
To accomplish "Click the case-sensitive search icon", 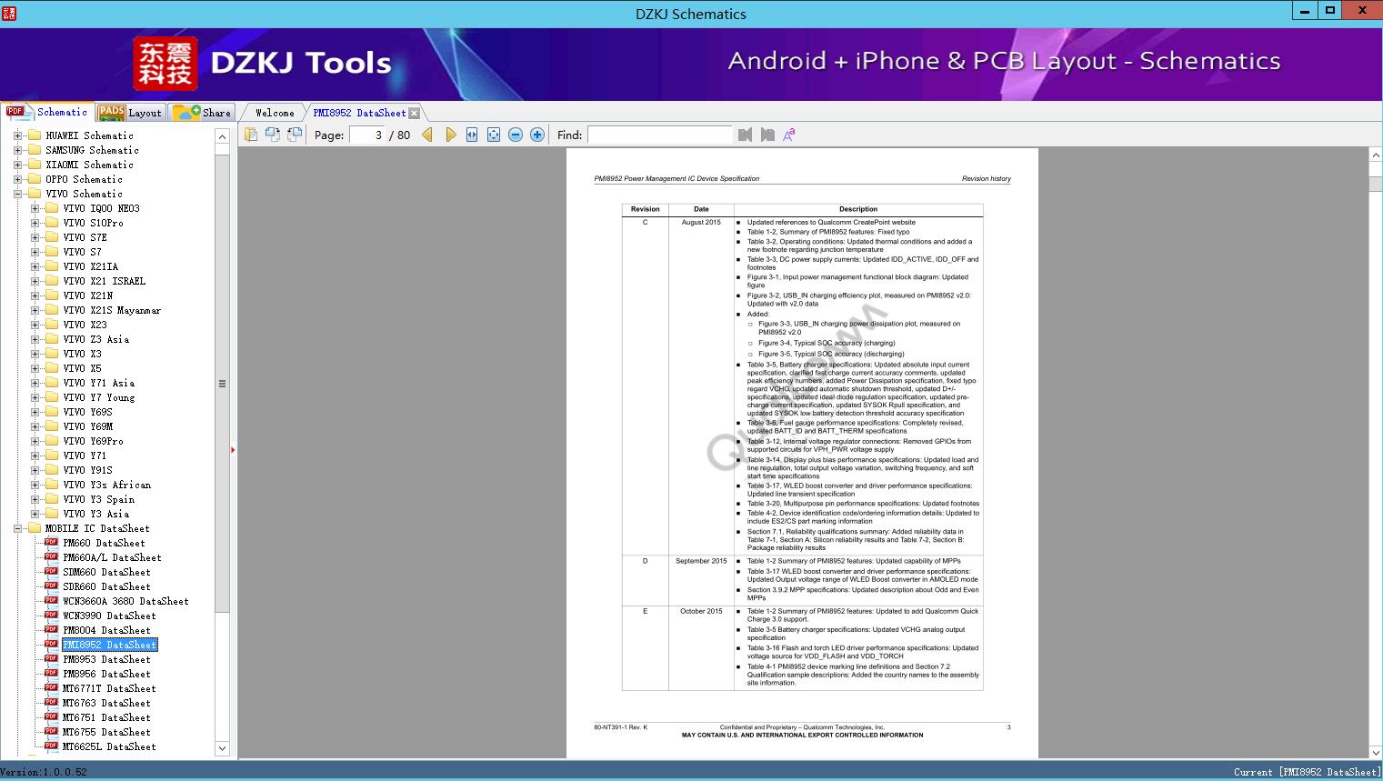I will tap(789, 134).
